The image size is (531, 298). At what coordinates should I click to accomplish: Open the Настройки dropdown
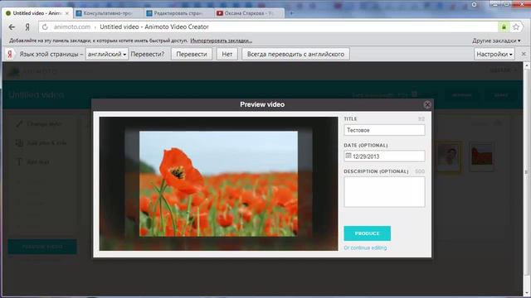pos(494,54)
